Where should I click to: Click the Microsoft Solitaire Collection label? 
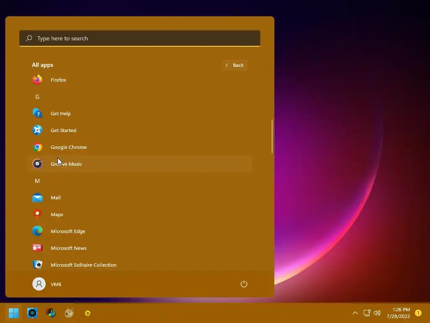[84, 265]
